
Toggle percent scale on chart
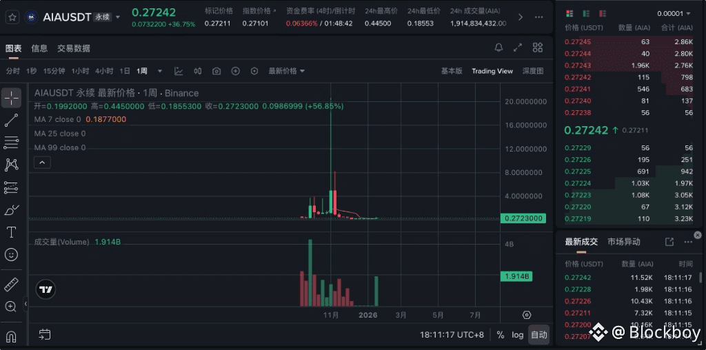pos(501,335)
